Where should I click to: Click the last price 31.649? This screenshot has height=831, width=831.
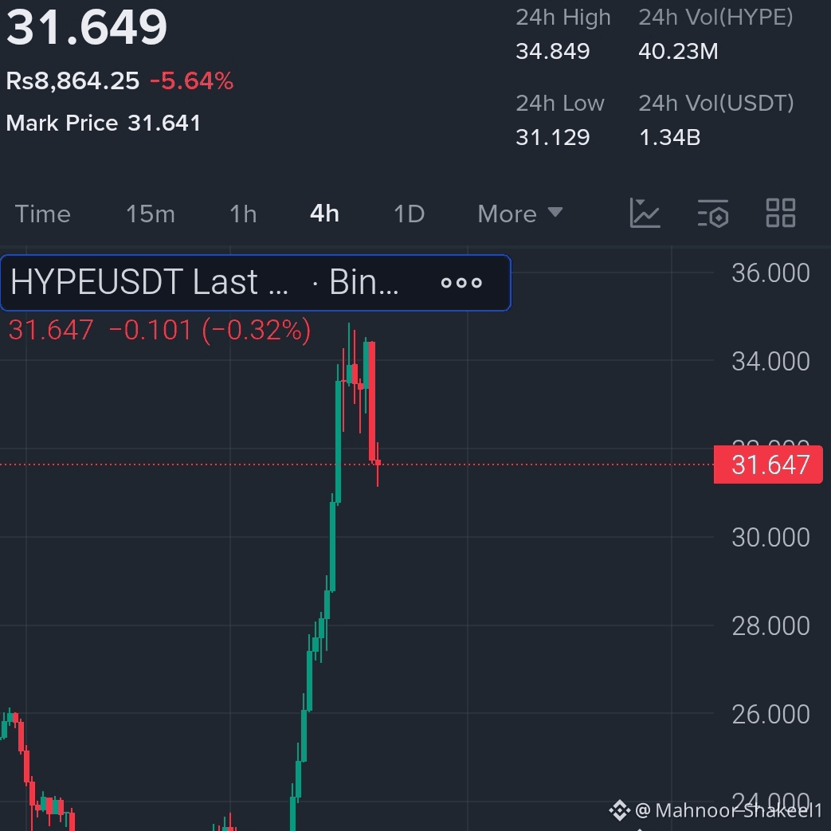pyautogui.click(x=86, y=26)
